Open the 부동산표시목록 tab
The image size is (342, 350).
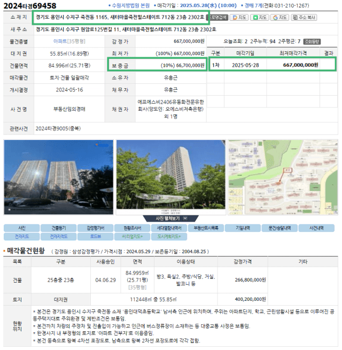(206, 228)
